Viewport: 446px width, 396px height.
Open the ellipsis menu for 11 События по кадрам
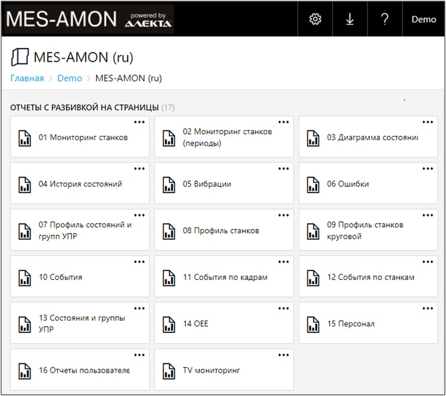(284, 262)
